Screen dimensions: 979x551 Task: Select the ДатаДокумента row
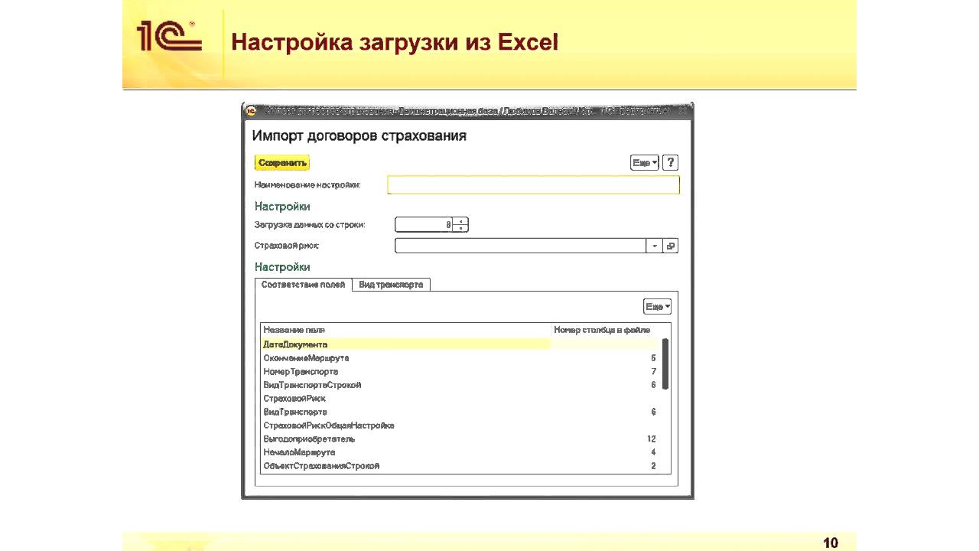coord(405,344)
